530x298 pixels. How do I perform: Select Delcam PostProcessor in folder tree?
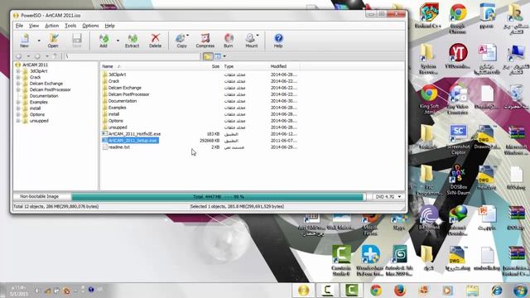click(50, 90)
